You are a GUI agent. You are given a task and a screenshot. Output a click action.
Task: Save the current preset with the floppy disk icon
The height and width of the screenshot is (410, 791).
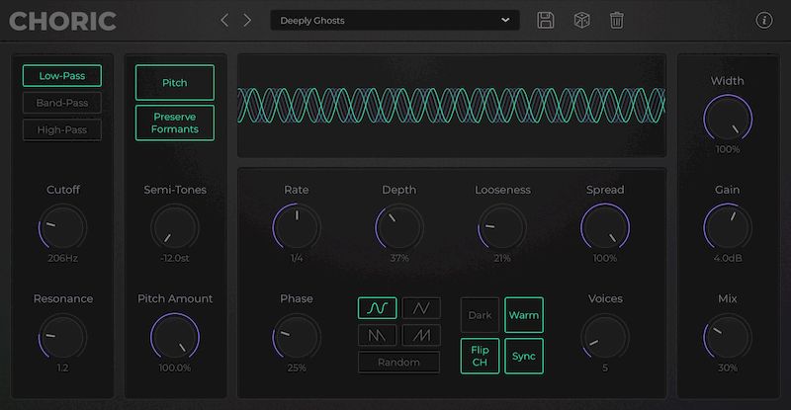point(546,20)
